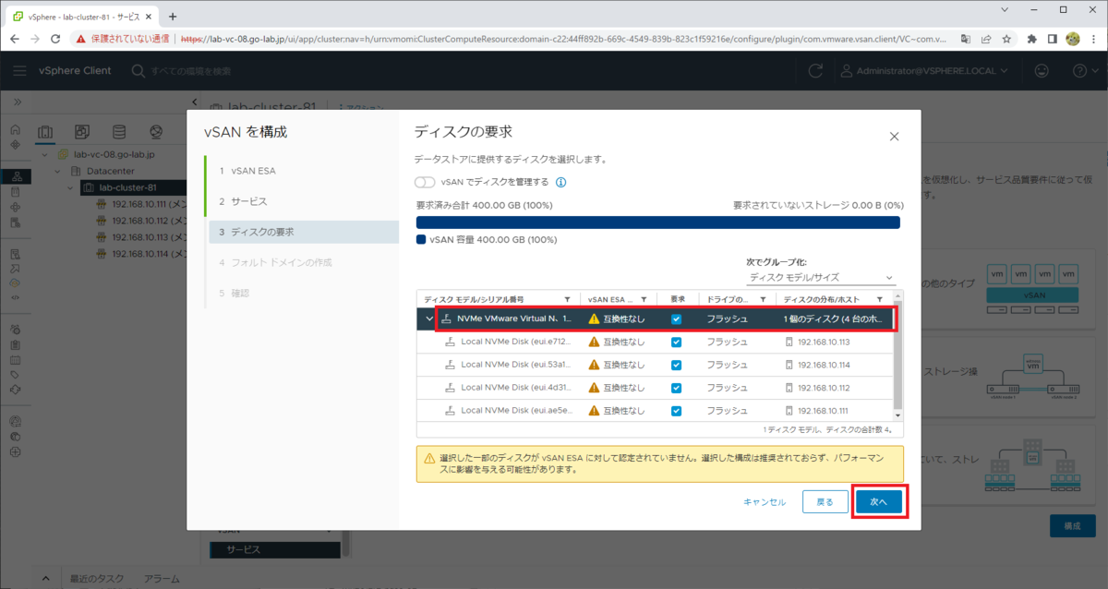Select wizard step 3 ディスクの要求
The height and width of the screenshot is (589, 1108).
[x=301, y=232]
